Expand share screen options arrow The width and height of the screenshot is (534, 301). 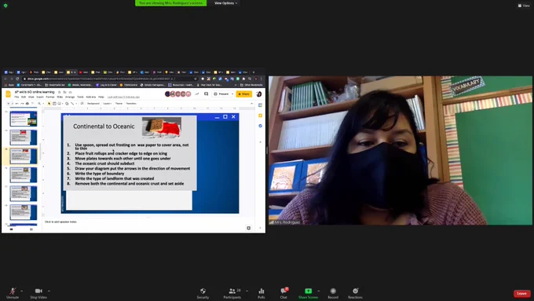coord(318,291)
